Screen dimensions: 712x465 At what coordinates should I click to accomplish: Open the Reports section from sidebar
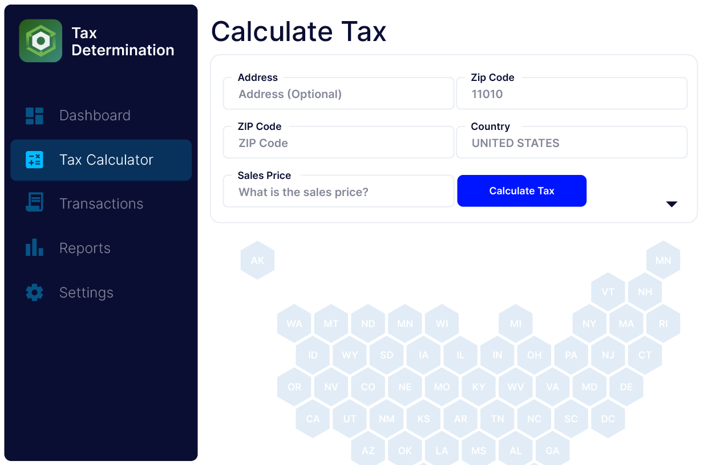(x=84, y=247)
